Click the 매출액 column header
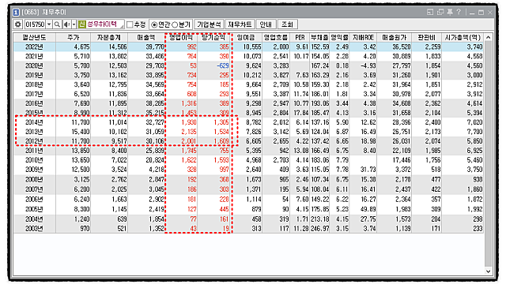Image resolution: width=506 pixels, height=284 pixels. [x=146, y=37]
